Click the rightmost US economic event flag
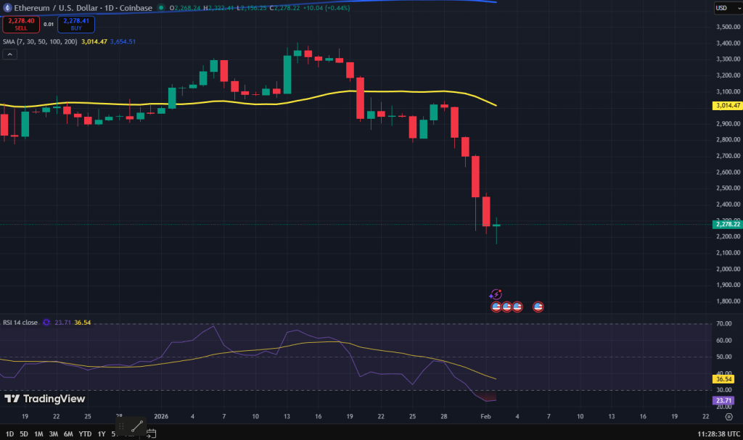743x440 pixels. point(538,307)
